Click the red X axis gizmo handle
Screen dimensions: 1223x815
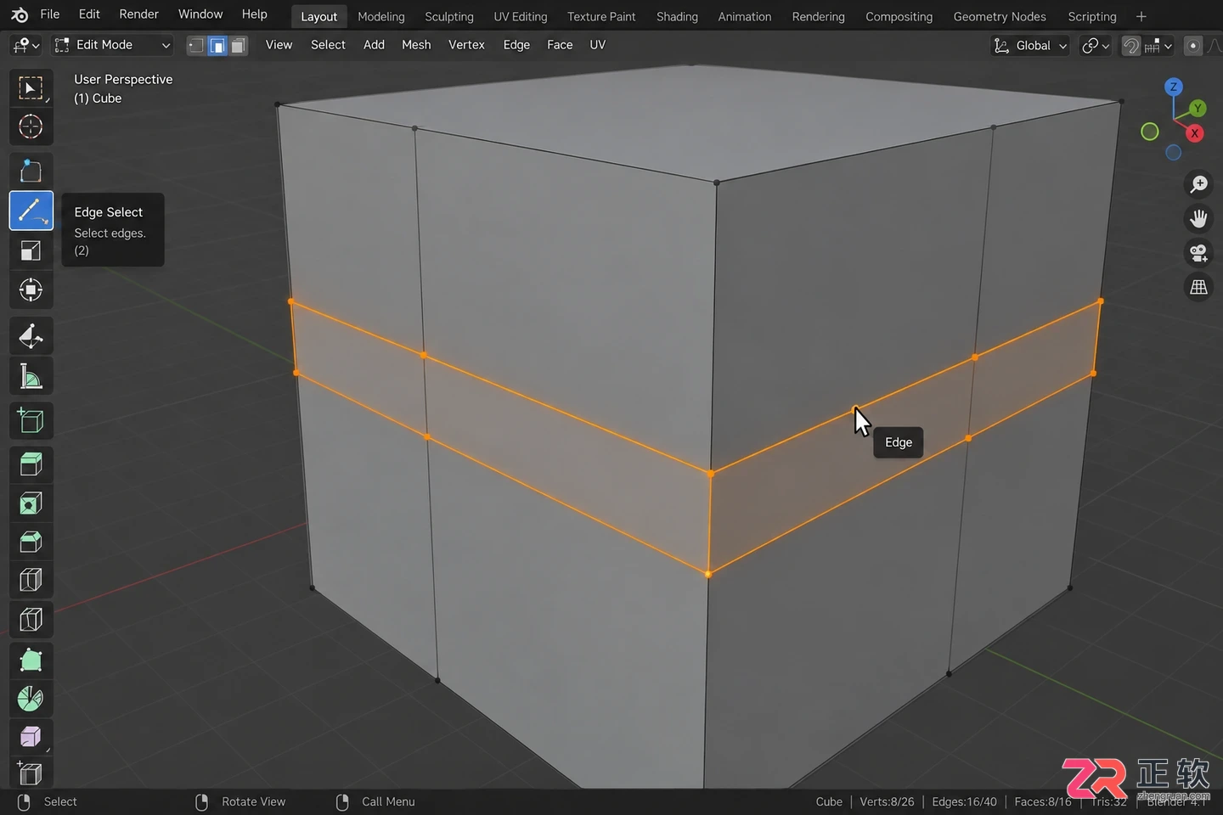click(x=1195, y=133)
